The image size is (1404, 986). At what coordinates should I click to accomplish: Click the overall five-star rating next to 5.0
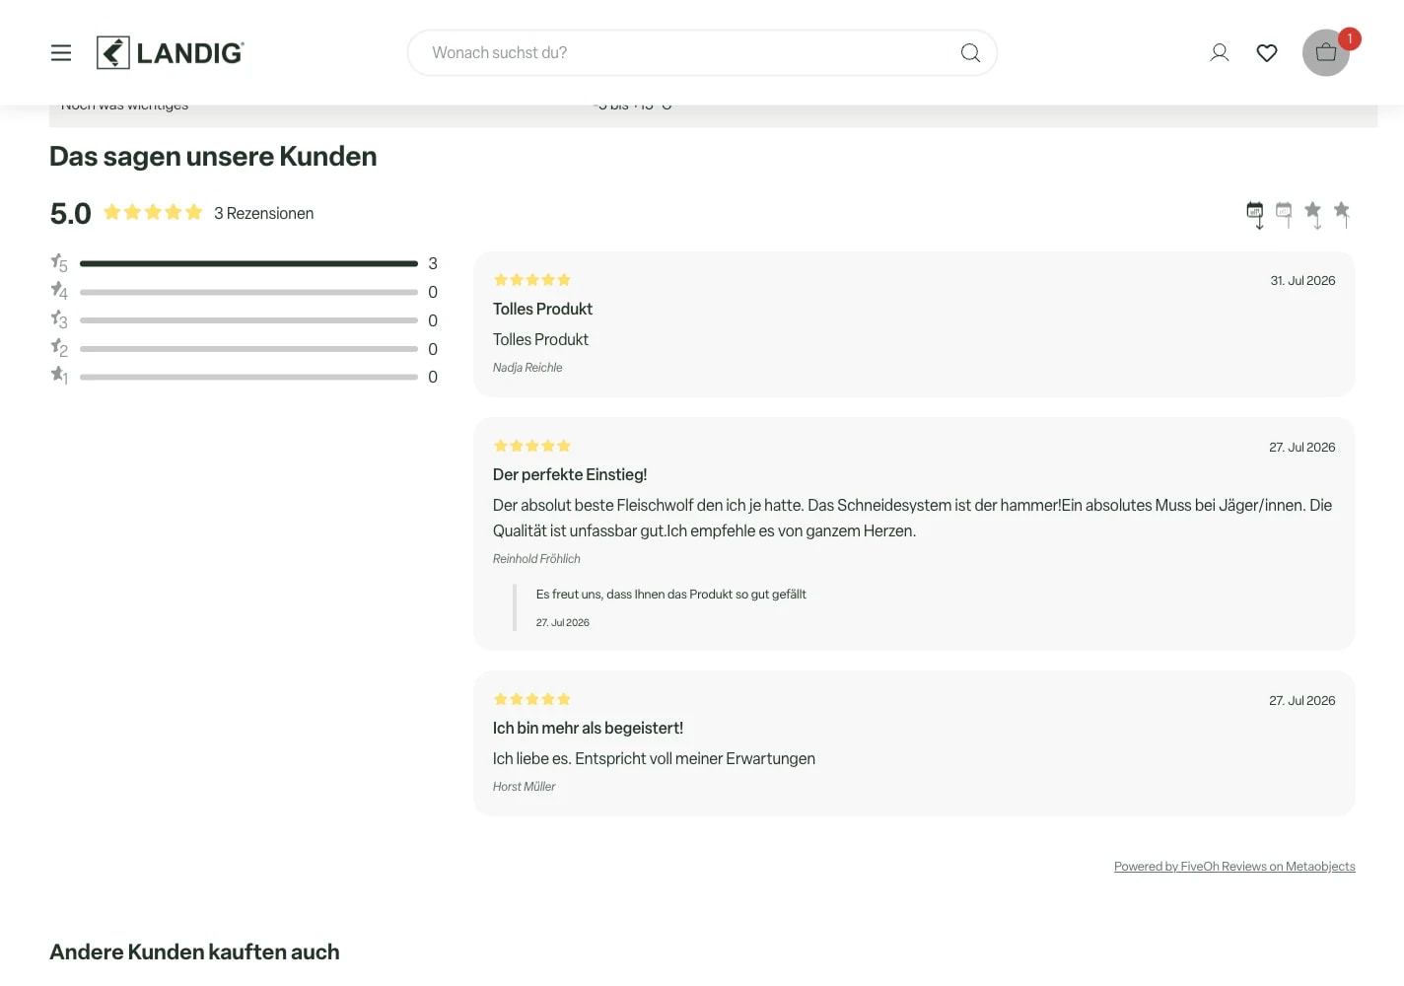pyautogui.click(x=153, y=212)
